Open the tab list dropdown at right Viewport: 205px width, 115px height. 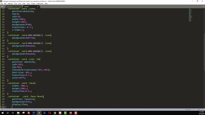(203, 6)
